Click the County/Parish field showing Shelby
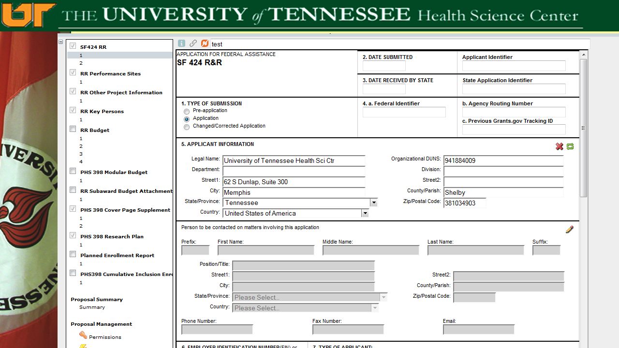 pyautogui.click(x=503, y=192)
